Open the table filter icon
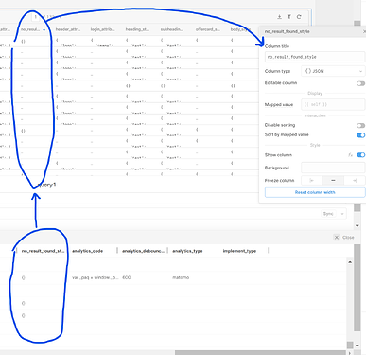This screenshot has height=355, width=366. click(289, 17)
